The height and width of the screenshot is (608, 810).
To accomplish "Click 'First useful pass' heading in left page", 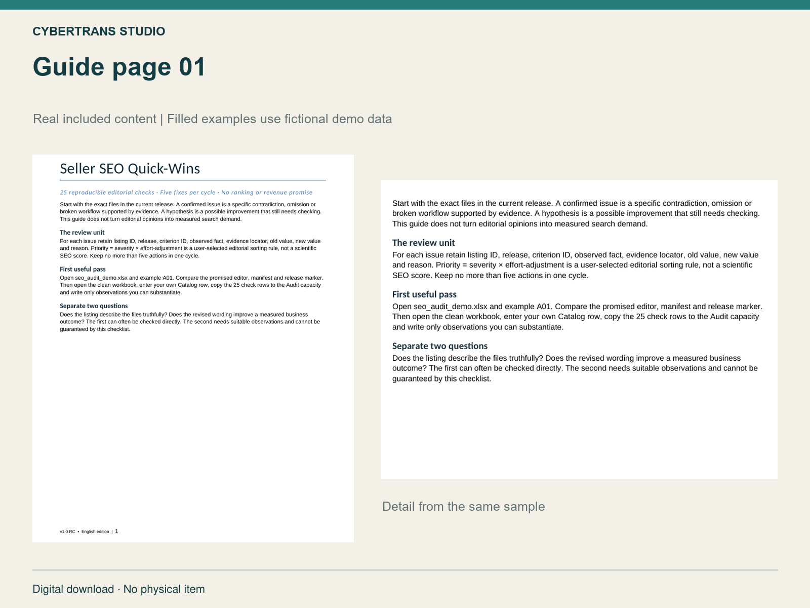I will 83,269.
